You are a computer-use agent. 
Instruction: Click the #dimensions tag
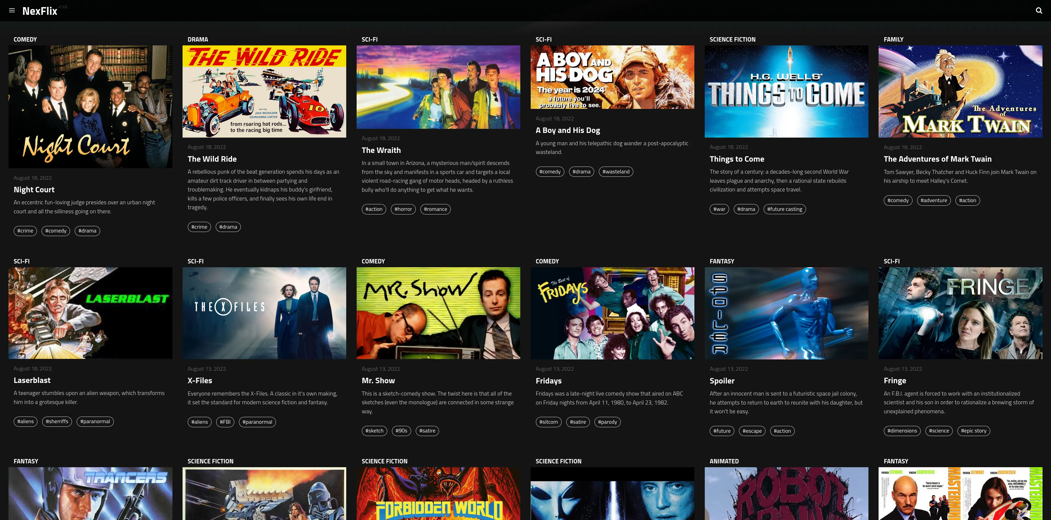click(x=902, y=431)
